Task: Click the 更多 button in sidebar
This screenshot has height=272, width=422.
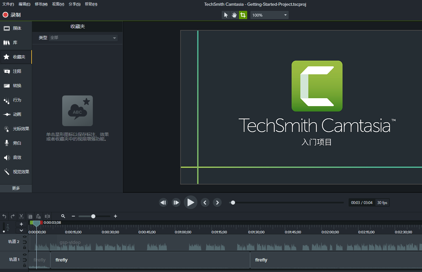Action: point(16,188)
